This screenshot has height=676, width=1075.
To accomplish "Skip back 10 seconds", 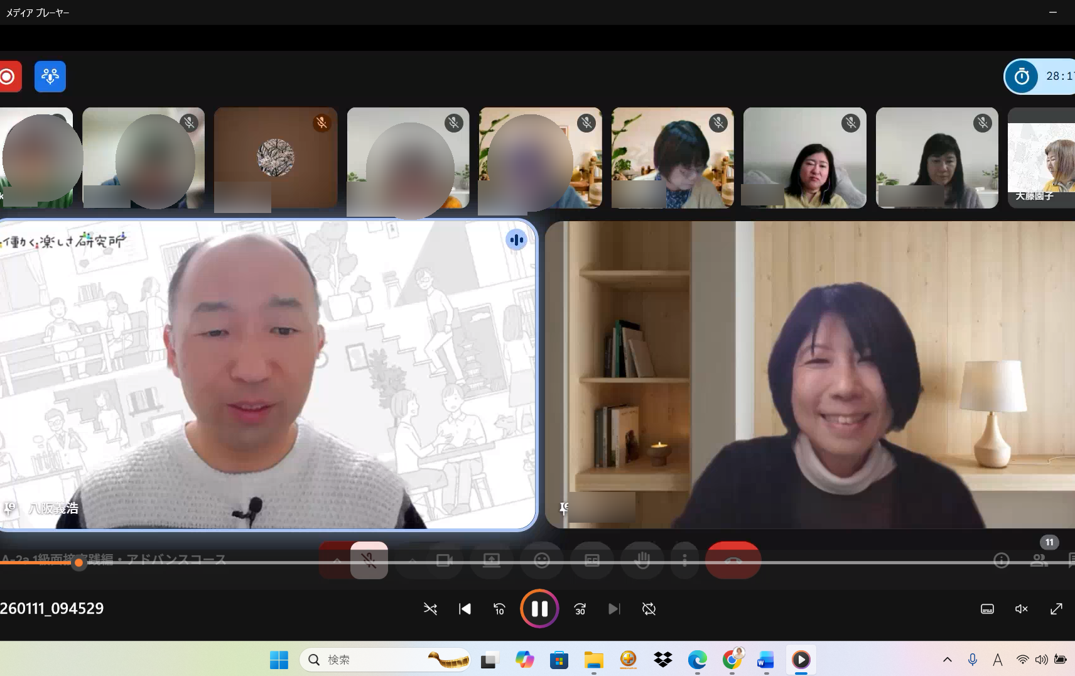I will coord(499,609).
